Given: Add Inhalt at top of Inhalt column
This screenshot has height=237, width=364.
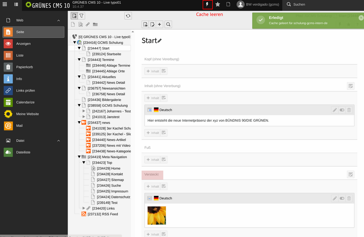Looking at the screenshot, I should coord(153,98).
